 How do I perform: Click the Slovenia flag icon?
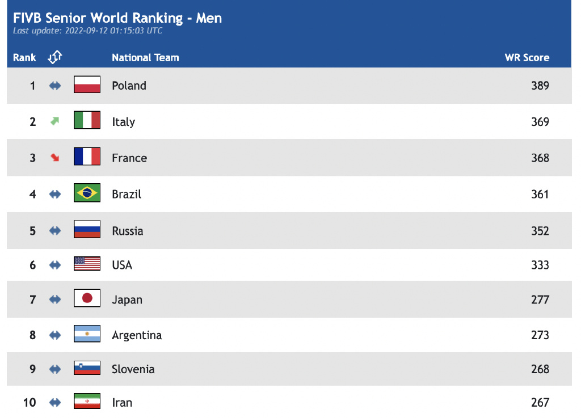(x=87, y=368)
